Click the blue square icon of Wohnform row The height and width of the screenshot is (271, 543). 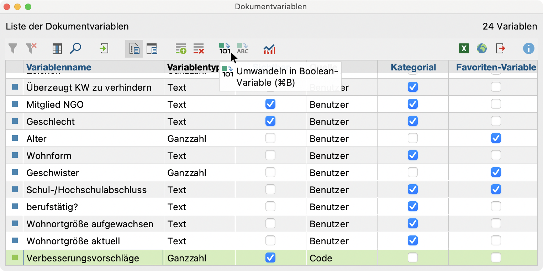[x=15, y=155]
